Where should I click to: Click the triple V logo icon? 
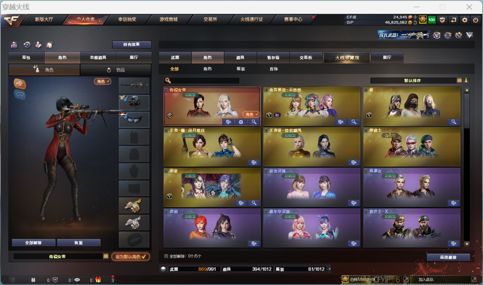tap(470, 35)
